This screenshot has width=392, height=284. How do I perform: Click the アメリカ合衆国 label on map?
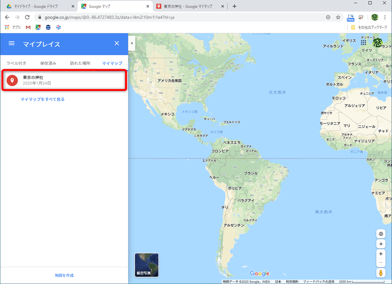point(169,80)
